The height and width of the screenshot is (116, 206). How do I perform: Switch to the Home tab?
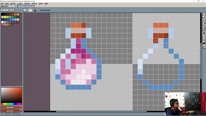click(x=9, y=6)
